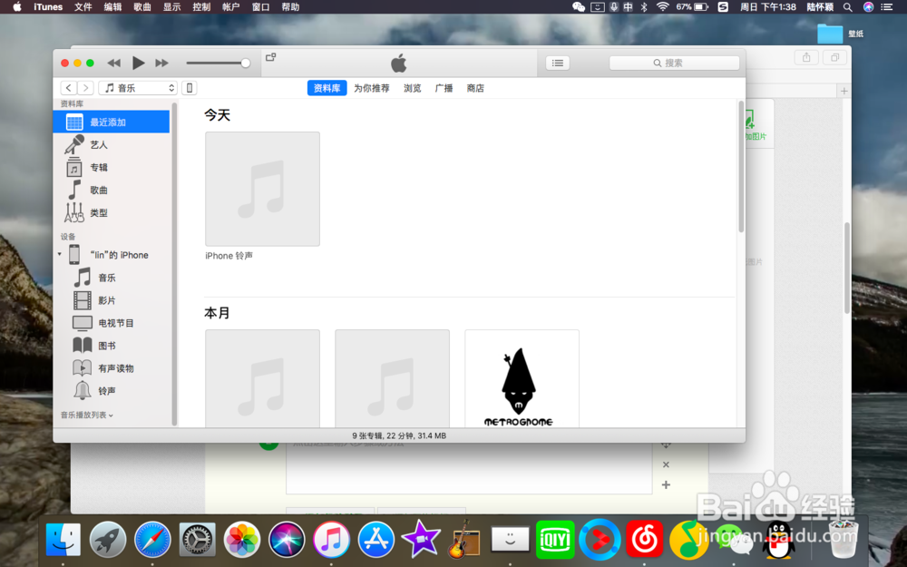Open iQIYI from the Dock
Viewport: 907px width, 567px height.
[555, 540]
